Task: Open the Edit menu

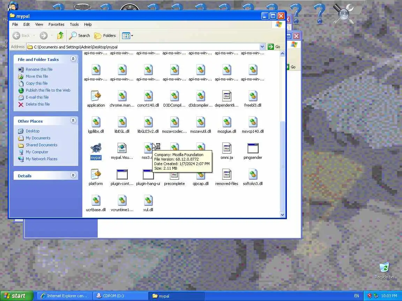Action: pos(27,24)
